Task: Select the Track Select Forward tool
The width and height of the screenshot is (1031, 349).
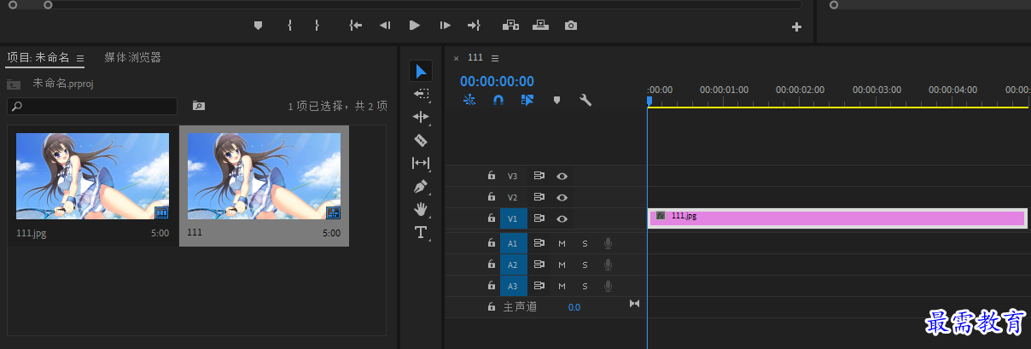Action: [421, 93]
